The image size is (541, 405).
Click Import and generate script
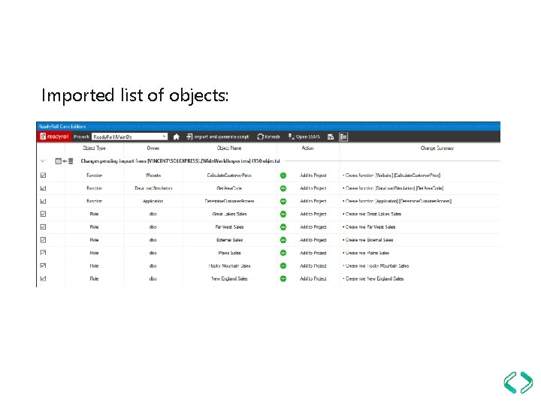coord(217,136)
